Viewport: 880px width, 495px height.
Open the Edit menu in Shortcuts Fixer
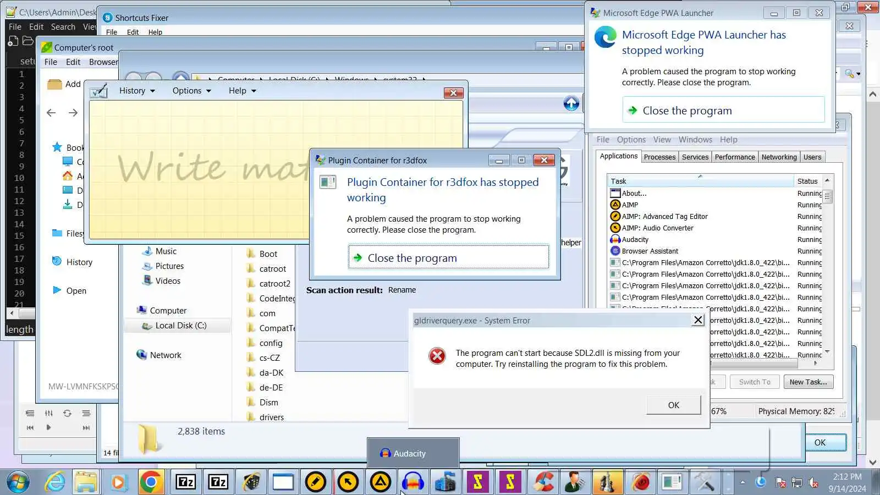[x=133, y=32]
